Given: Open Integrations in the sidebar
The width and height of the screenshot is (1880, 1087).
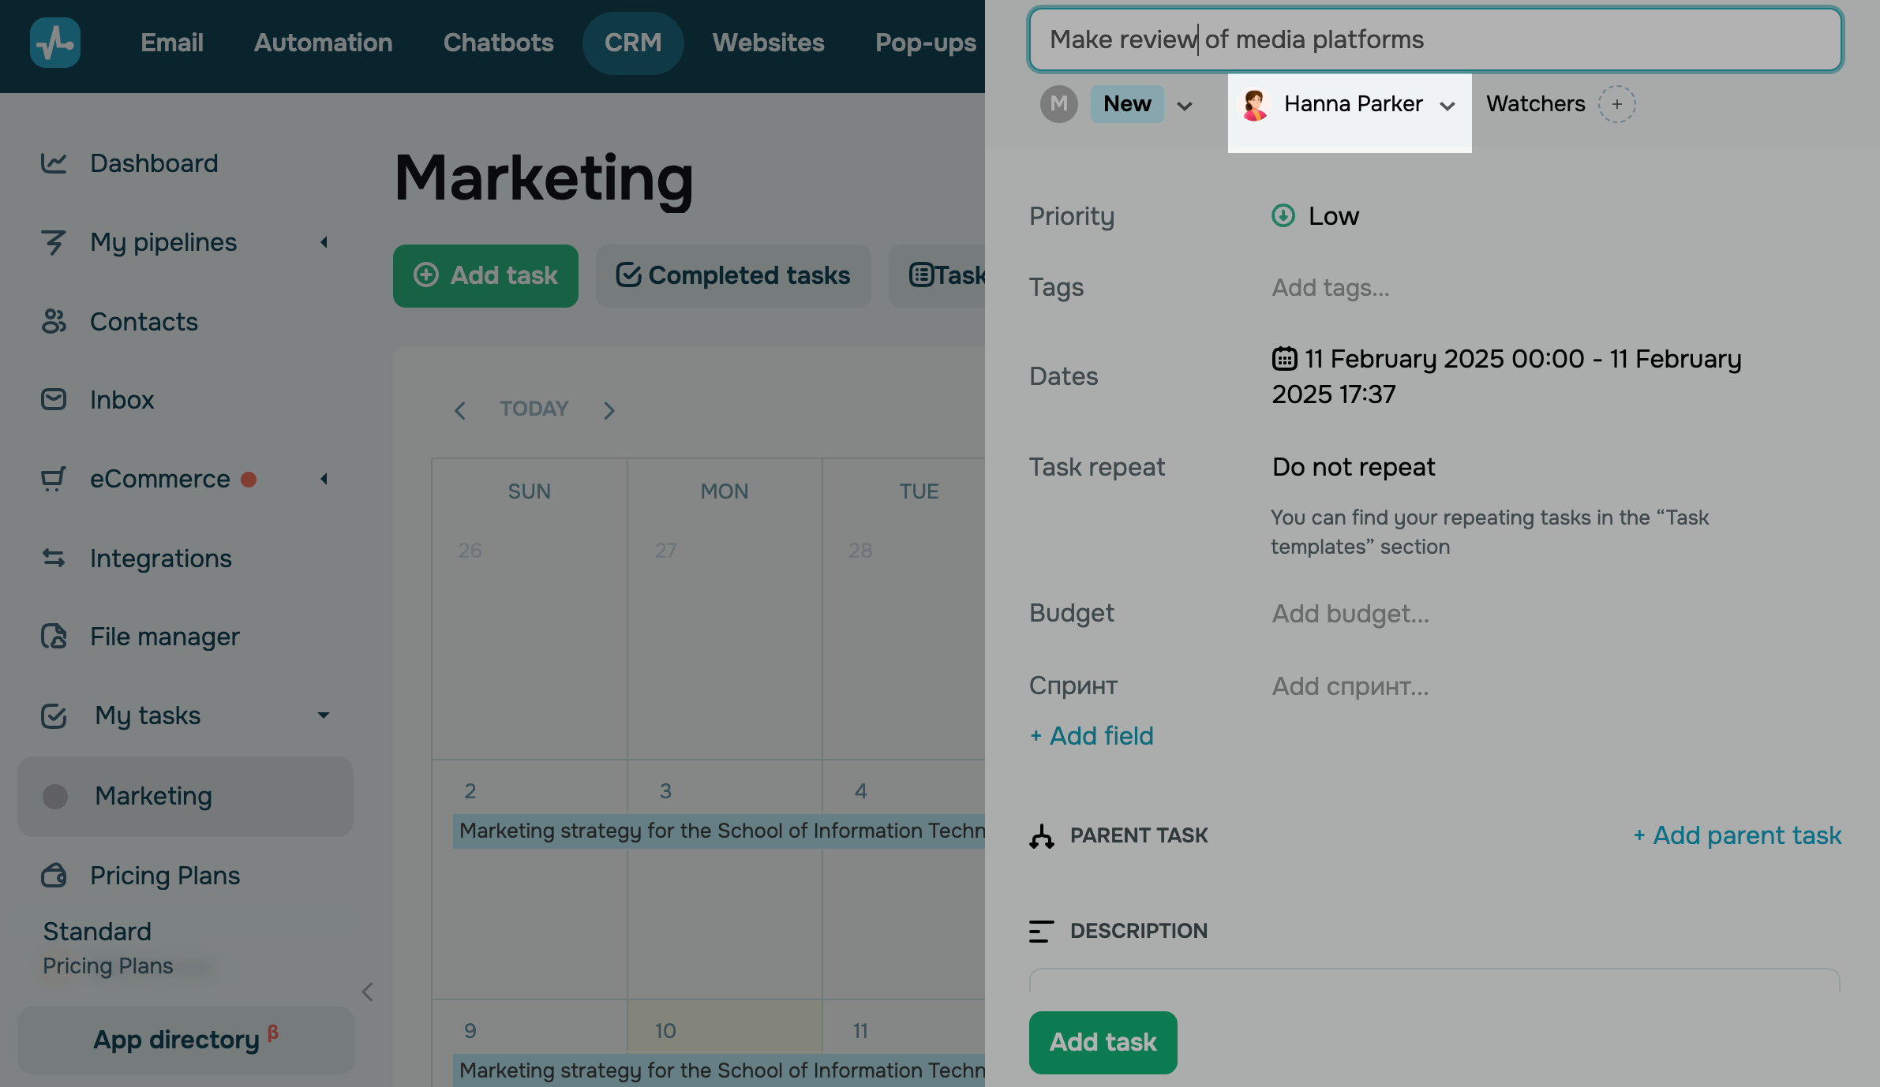Looking at the screenshot, I should tap(160, 558).
